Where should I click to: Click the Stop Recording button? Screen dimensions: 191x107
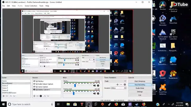coord(140,85)
